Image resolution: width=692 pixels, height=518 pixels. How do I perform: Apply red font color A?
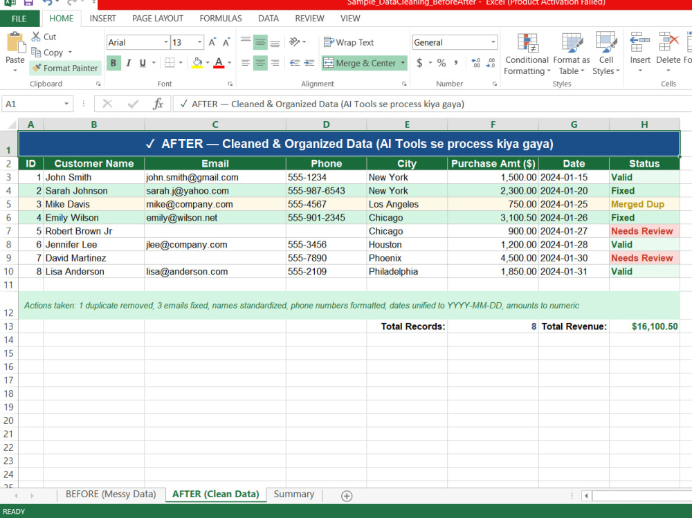(x=219, y=63)
